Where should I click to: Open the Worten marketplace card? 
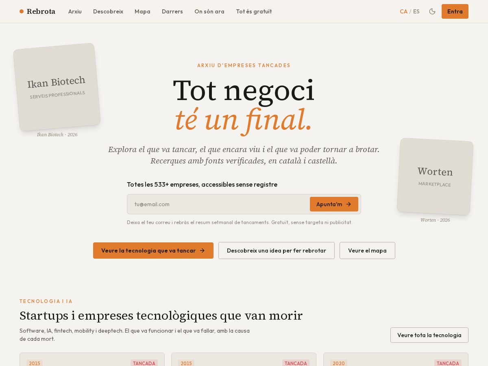pos(435,176)
